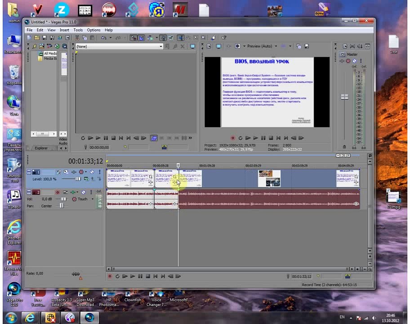410x324 pixels.
Task: Click Save Snapshot to File icon in preview
Action: point(307,46)
